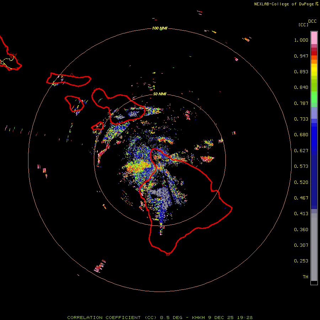Select the 1.000 color scale value
Screen dimensions: 320x320
coord(301,40)
